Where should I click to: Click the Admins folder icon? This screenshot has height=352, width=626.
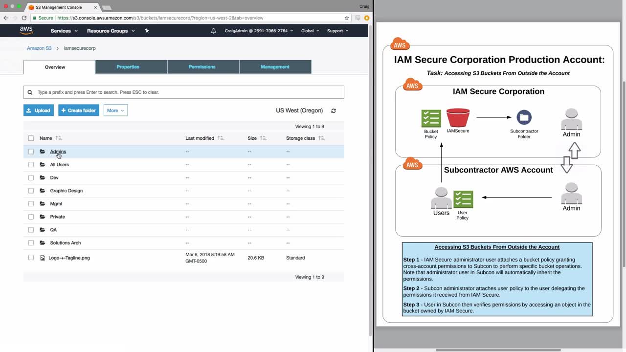(x=43, y=152)
